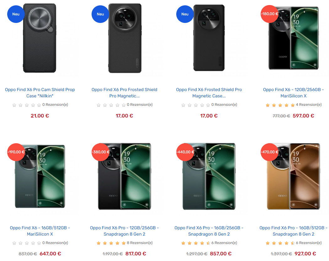
Task: Click the -180,00 € discount badge
Action: tap(269, 14)
